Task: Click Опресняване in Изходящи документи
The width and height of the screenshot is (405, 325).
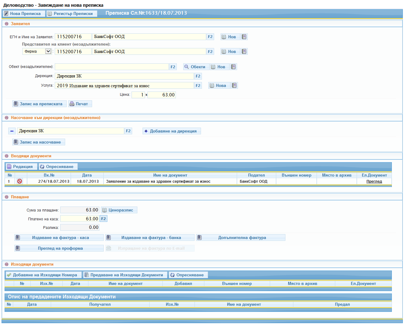Action: (188, 275)
